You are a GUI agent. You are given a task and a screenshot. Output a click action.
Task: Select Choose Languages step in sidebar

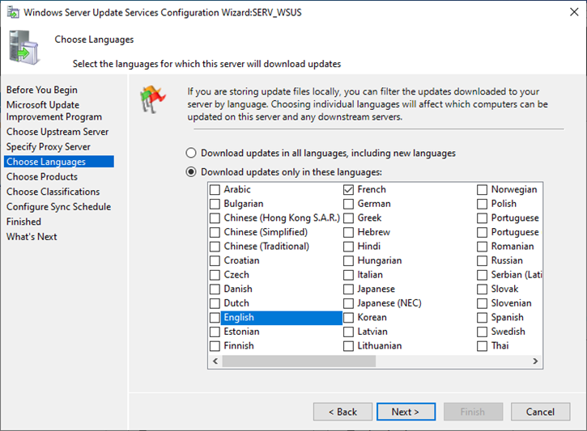point(59,162)
